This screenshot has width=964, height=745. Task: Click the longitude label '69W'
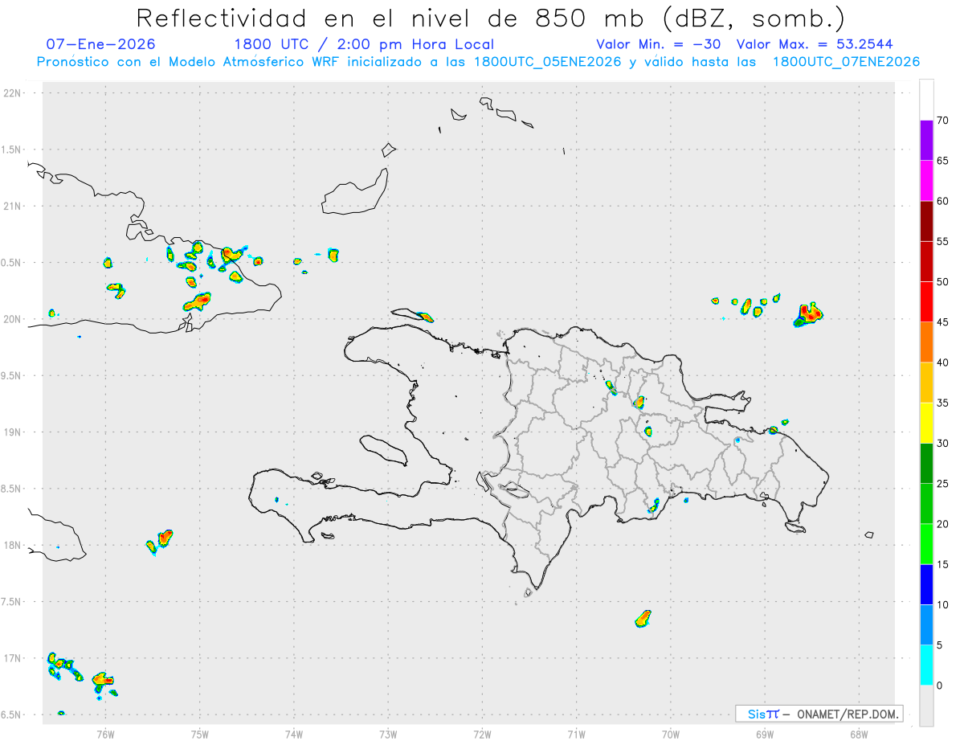[x=765, y=733]
